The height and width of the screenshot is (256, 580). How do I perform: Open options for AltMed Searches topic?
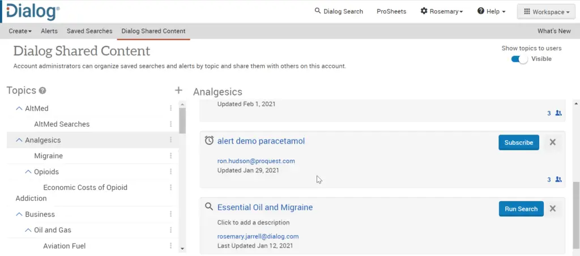(170, 124)
